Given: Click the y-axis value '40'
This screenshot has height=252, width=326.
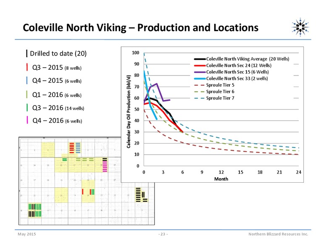Looking at the screenshot, I should click(137, 121).
